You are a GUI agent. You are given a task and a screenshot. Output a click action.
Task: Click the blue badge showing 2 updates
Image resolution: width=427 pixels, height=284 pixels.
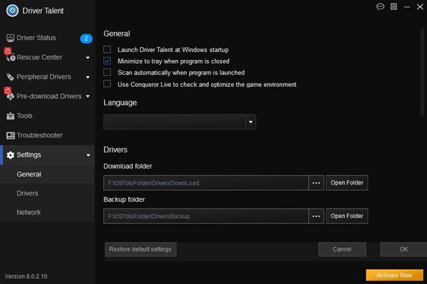(x=86, y=39)
